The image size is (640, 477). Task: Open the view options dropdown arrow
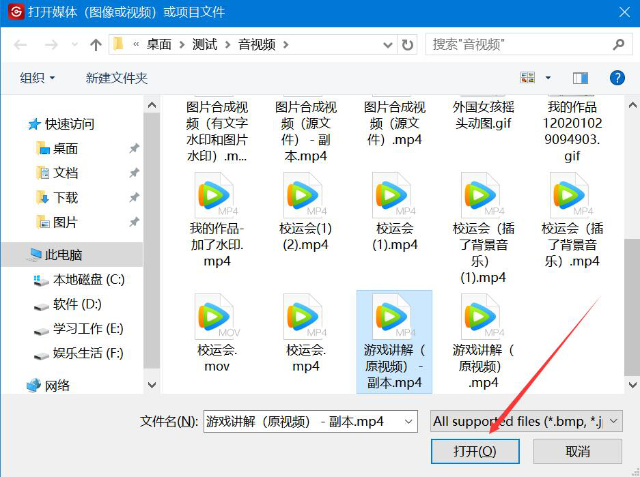(548, 78)
